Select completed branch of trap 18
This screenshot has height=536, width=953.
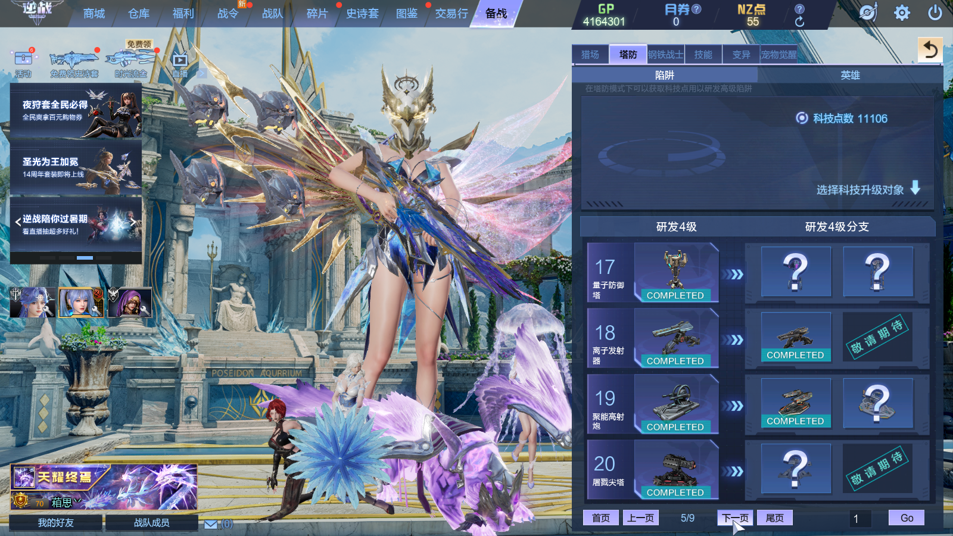click(x=796, y=337)
